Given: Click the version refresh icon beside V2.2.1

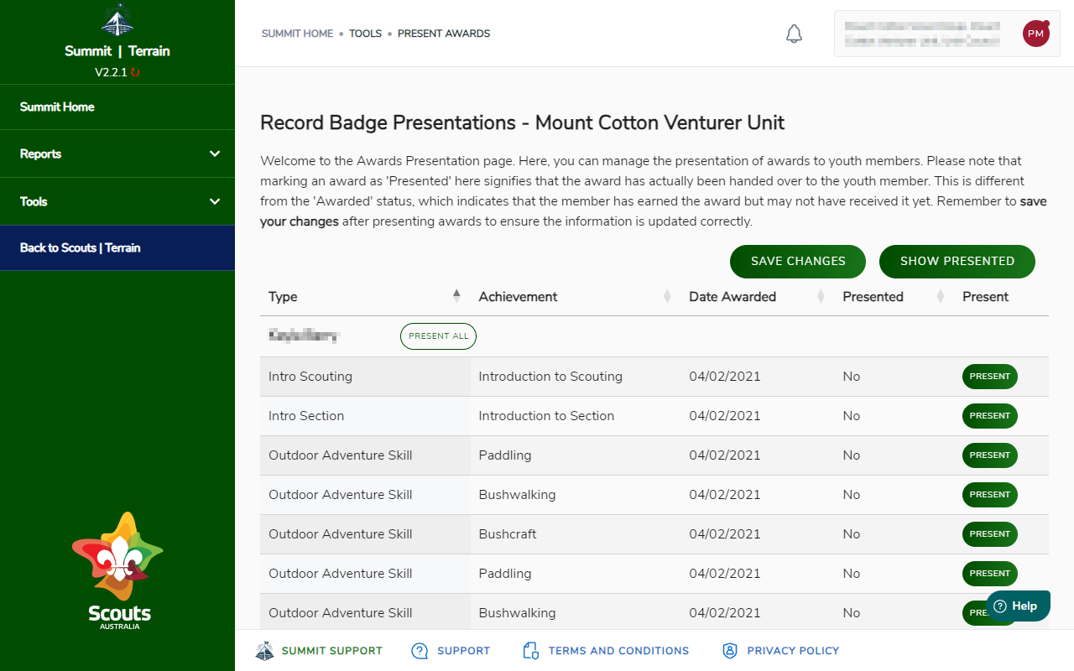Looking at the screenshot, I should (135, 73).
